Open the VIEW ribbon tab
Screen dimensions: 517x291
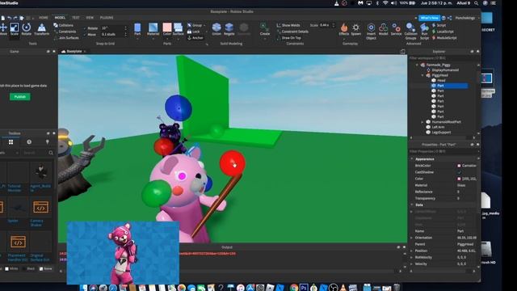(x=90, y=18)
